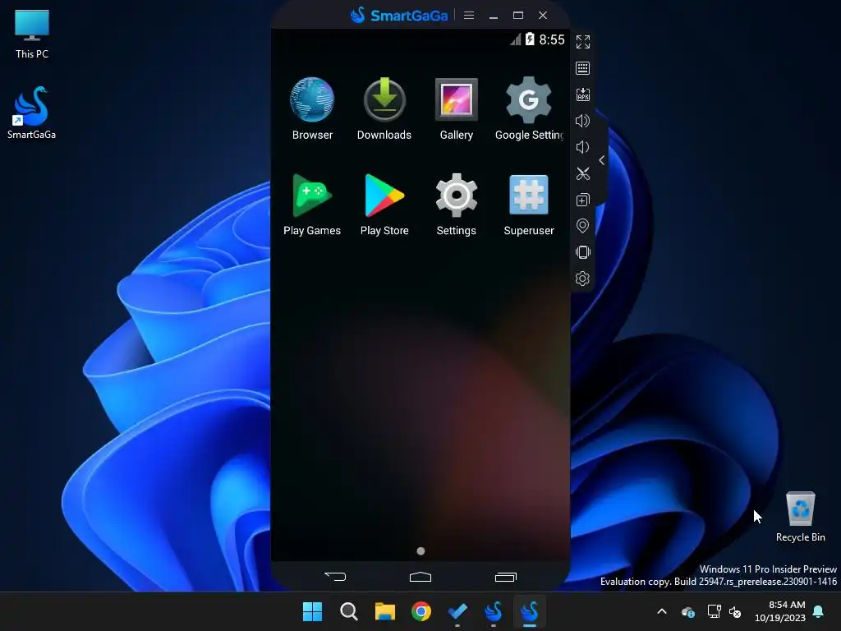Collapse the SmartGaGa side toolbar

tap(602, 160)
